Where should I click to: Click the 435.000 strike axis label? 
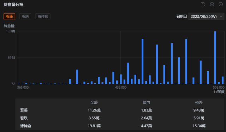(x=121, y=88)
